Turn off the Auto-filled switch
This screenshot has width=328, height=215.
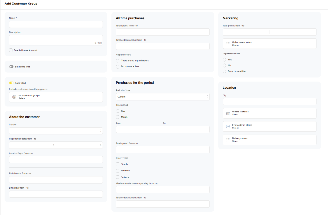pyautogui.click(x=11, y=83)
